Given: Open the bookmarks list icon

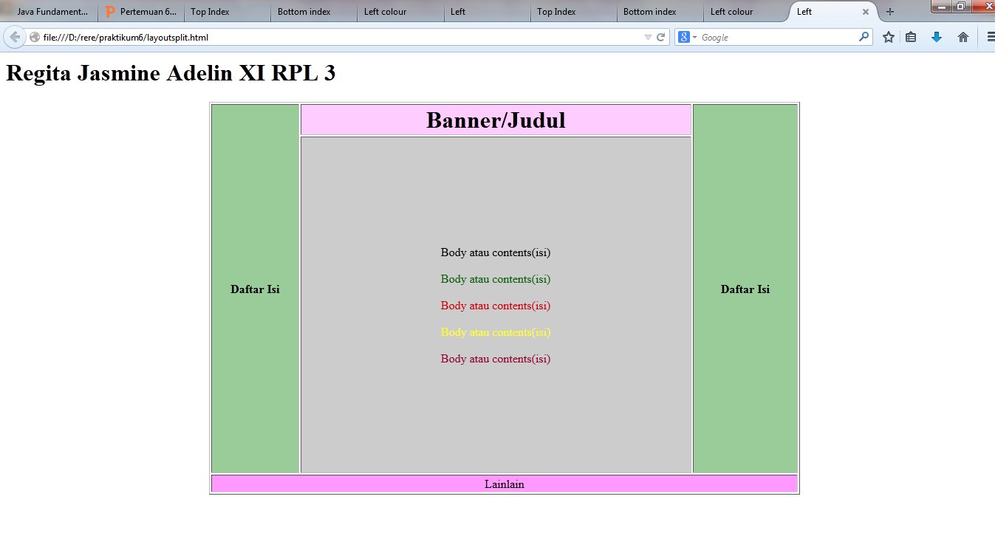Looking at the screenshot, I should pos(912,36).
